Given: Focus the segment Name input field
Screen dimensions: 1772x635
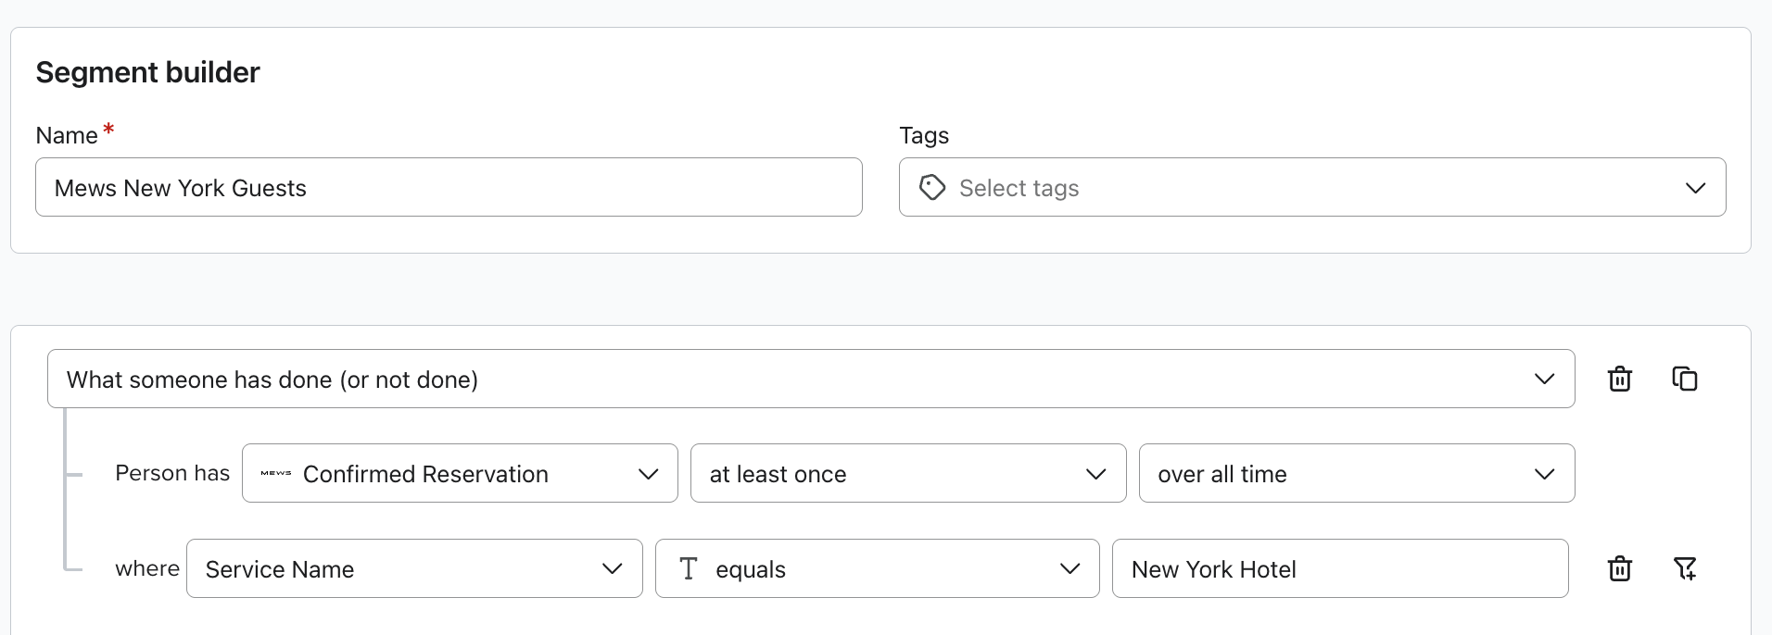Looking at the screenshot, I should (x=449, y=188).
